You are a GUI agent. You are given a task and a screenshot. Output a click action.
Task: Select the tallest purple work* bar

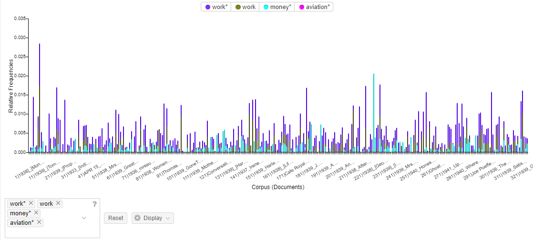40,98
